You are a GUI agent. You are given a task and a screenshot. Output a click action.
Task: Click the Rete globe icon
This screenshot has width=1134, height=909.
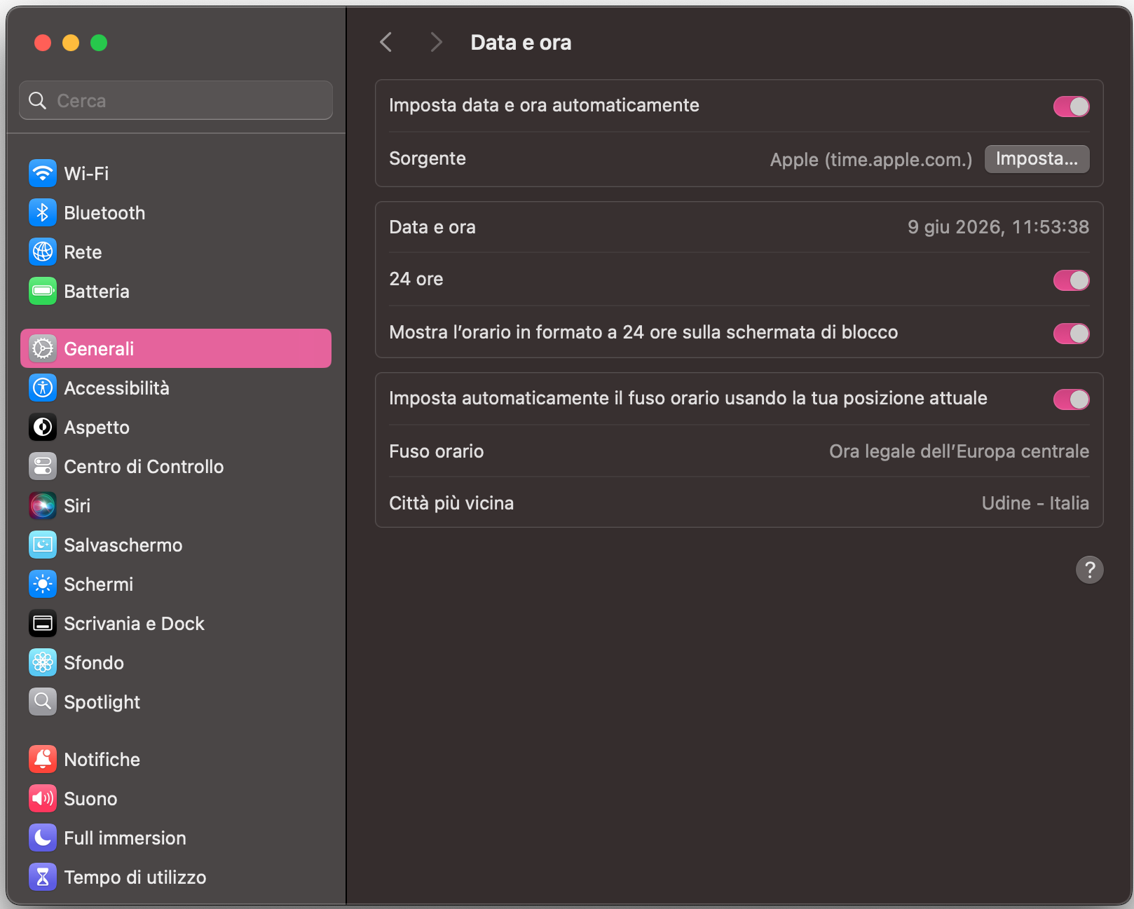pos(43,252)
